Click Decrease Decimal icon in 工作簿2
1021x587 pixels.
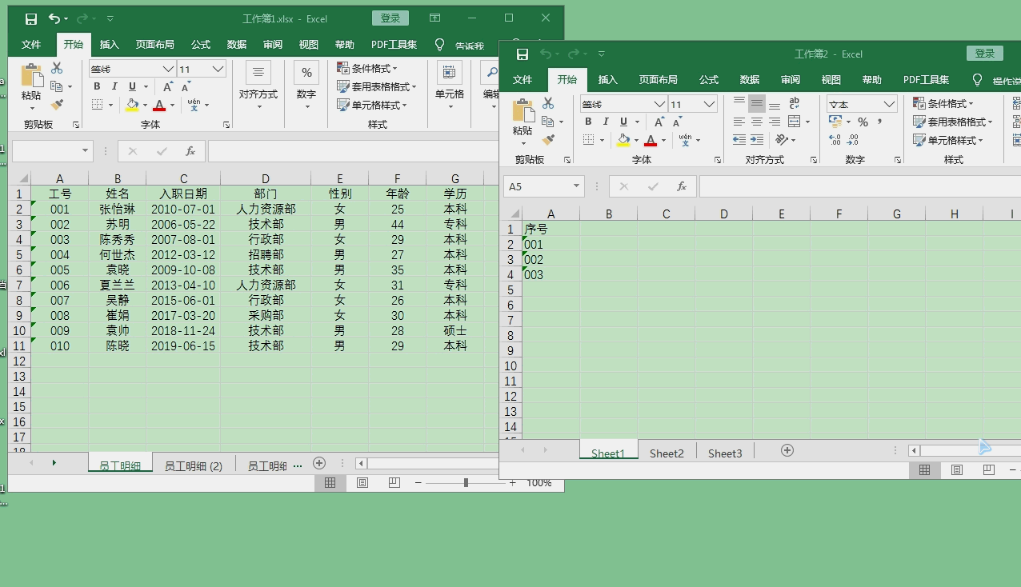pos(853,140)
